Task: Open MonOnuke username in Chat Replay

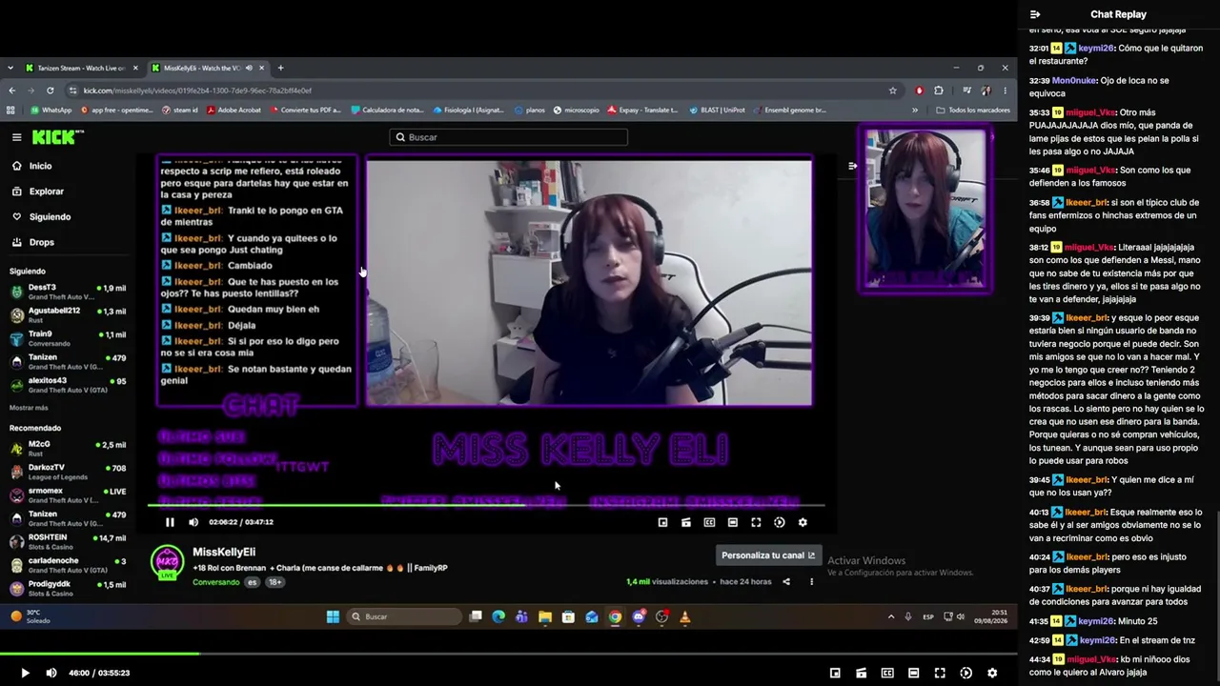Action: [1074, 81]
